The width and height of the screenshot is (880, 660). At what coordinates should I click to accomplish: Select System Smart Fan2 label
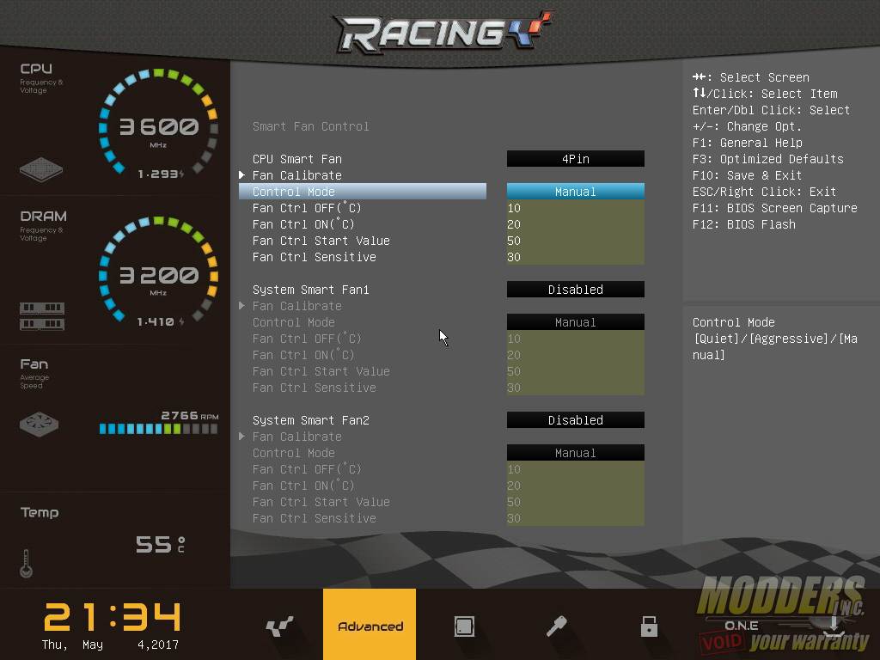tap(311, 420)
